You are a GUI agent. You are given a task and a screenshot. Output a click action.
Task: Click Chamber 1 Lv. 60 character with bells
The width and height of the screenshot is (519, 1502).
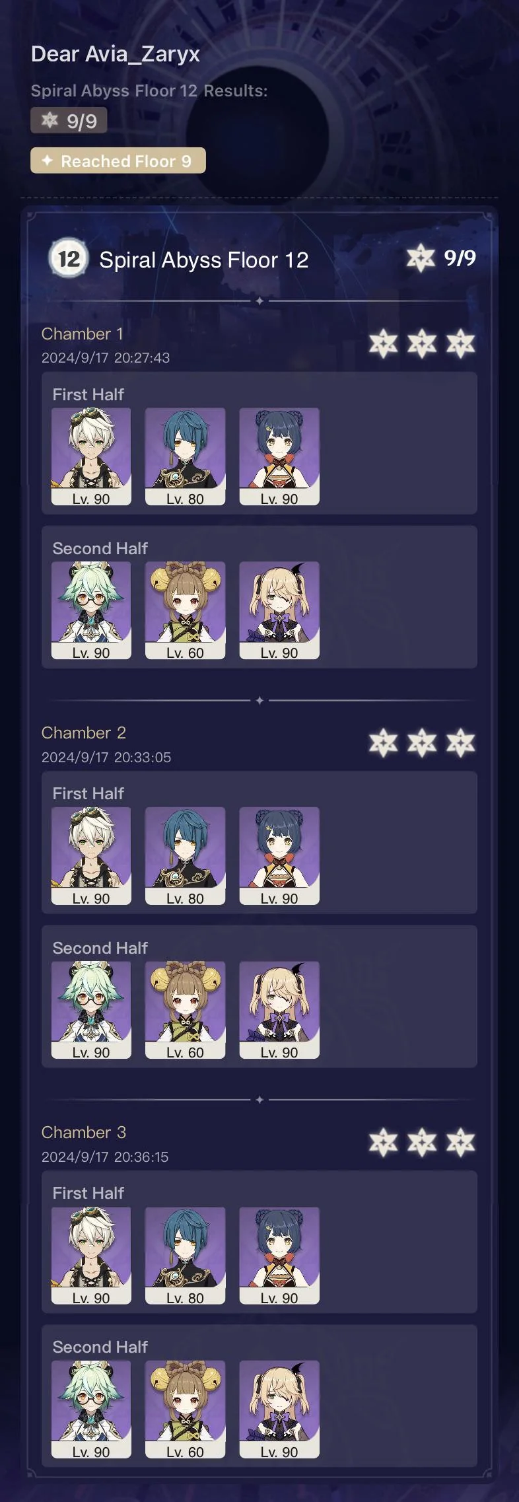click(185, 610)
